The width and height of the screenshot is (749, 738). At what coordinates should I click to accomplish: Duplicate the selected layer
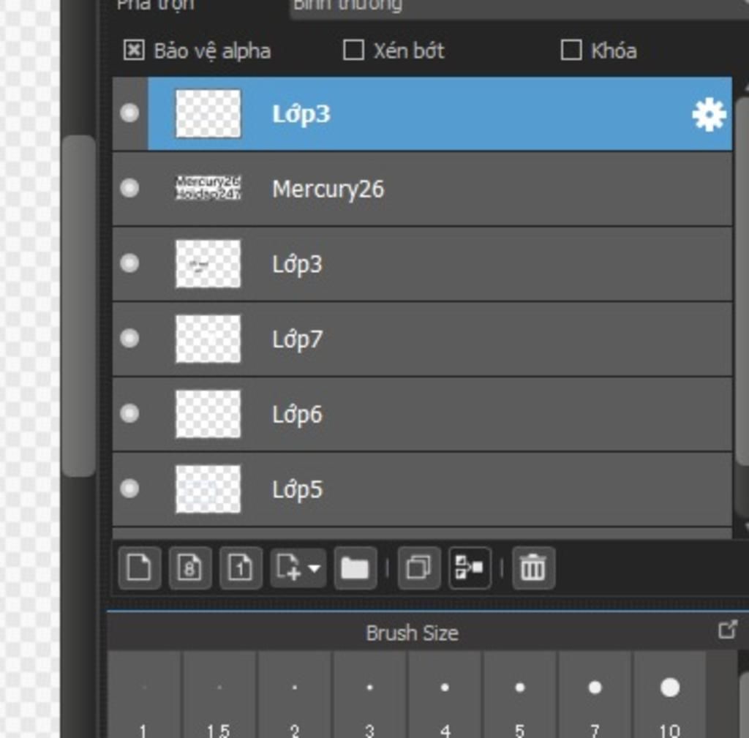click(418, 568)
